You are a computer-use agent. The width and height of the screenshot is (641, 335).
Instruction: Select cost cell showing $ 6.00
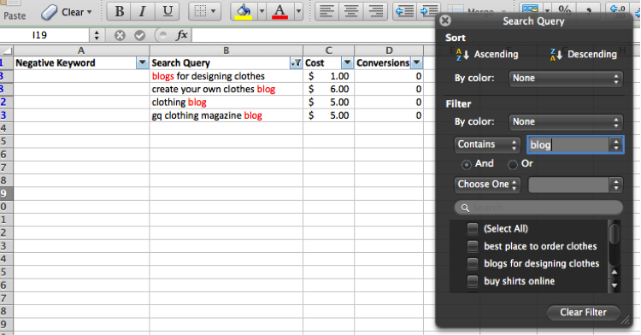click(329, 89)
